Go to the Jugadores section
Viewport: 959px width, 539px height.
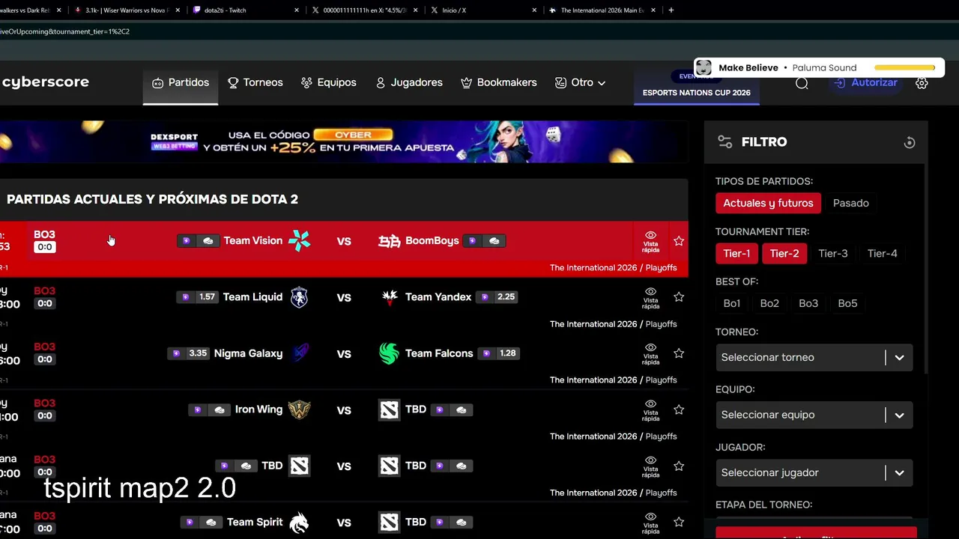(410, 82)
